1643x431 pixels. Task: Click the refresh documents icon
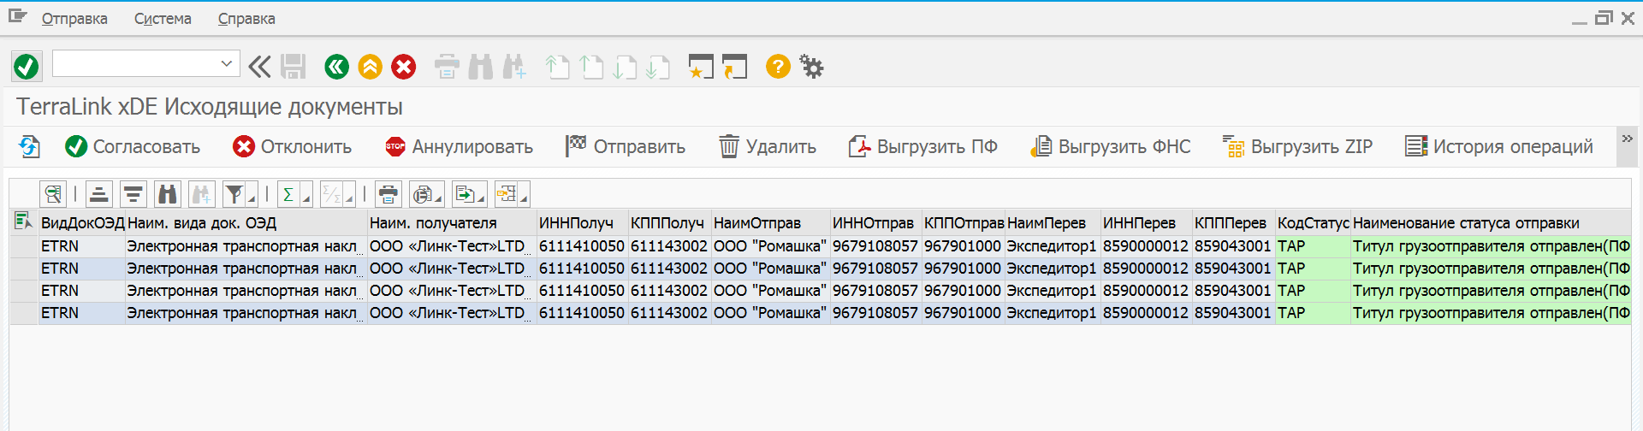(29, 147)
